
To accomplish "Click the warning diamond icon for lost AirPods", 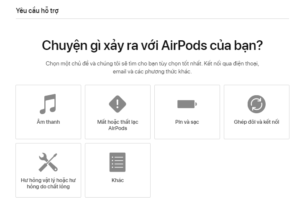I will pos(118,104).
